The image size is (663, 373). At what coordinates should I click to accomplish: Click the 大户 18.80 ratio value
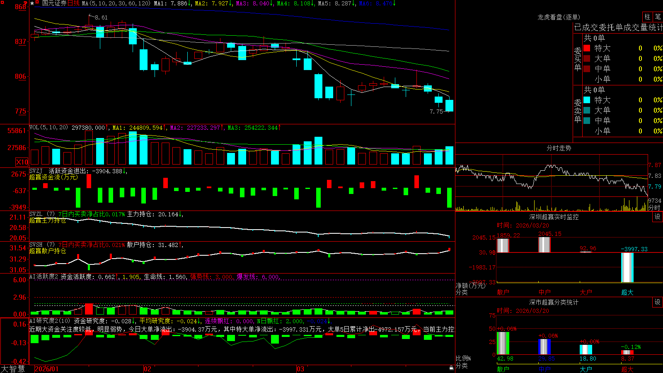[588, 358]
